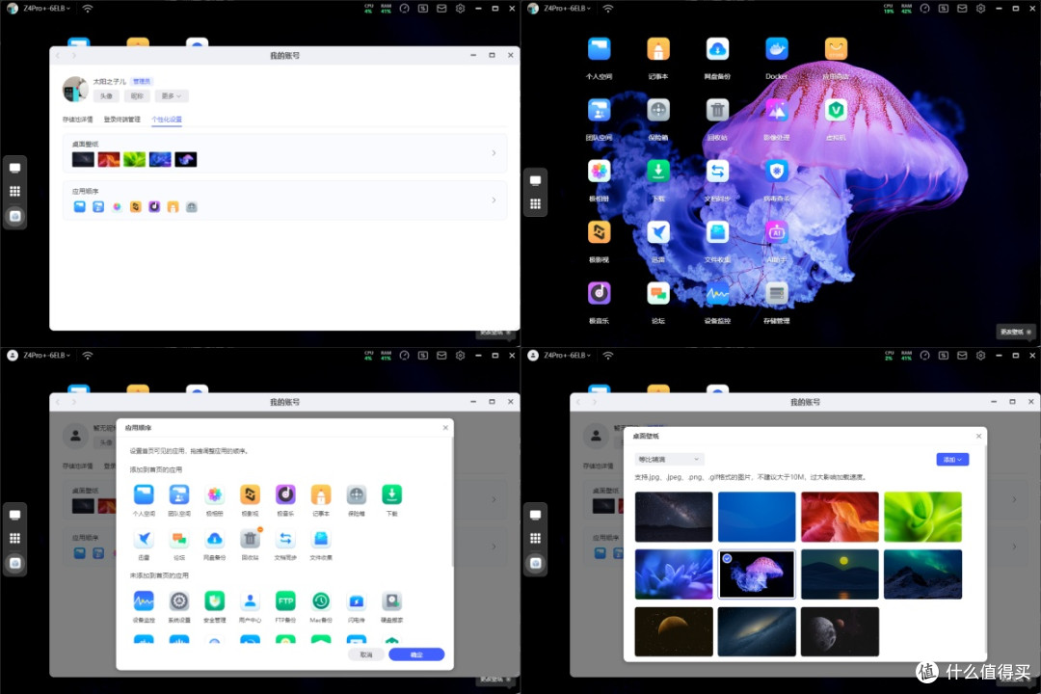The width and height of the screenshot is (1041, 694).
Task: Click 头像 button under 太阳之子儿
Action: 106,96
